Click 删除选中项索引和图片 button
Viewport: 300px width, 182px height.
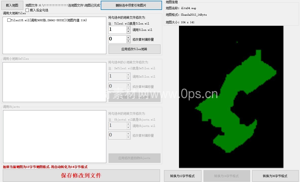click(x=131, y=5)
